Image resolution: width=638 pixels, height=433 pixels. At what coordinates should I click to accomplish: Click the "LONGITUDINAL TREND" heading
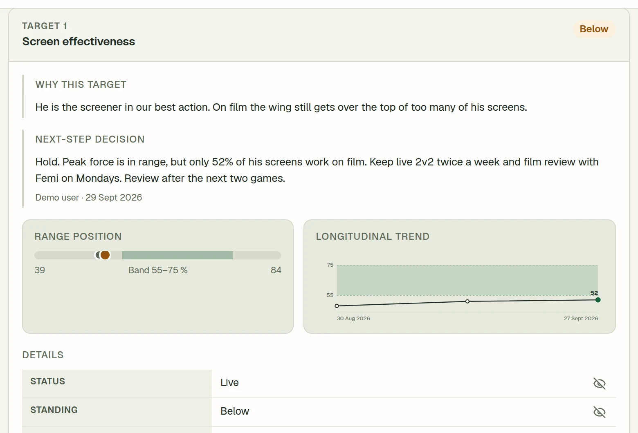coord(373,237)
